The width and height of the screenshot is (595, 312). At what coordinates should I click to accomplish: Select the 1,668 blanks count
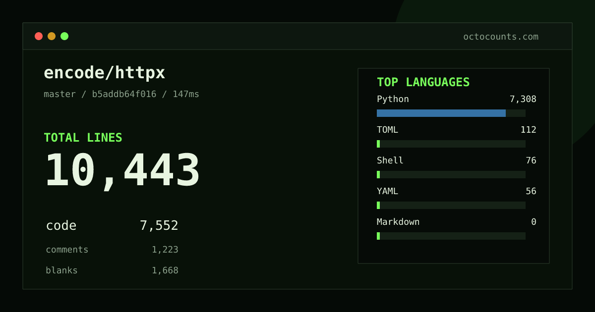(165, 270)
